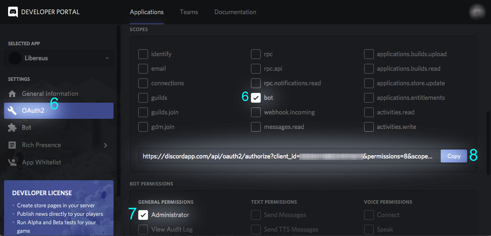Open the Libereus selected app dropdown

point(59,58)
